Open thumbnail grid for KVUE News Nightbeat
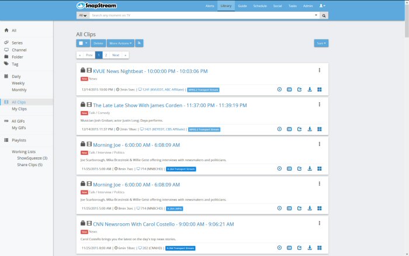The height and width of the screenshot is (256, 409). click(x=320, y=89)
